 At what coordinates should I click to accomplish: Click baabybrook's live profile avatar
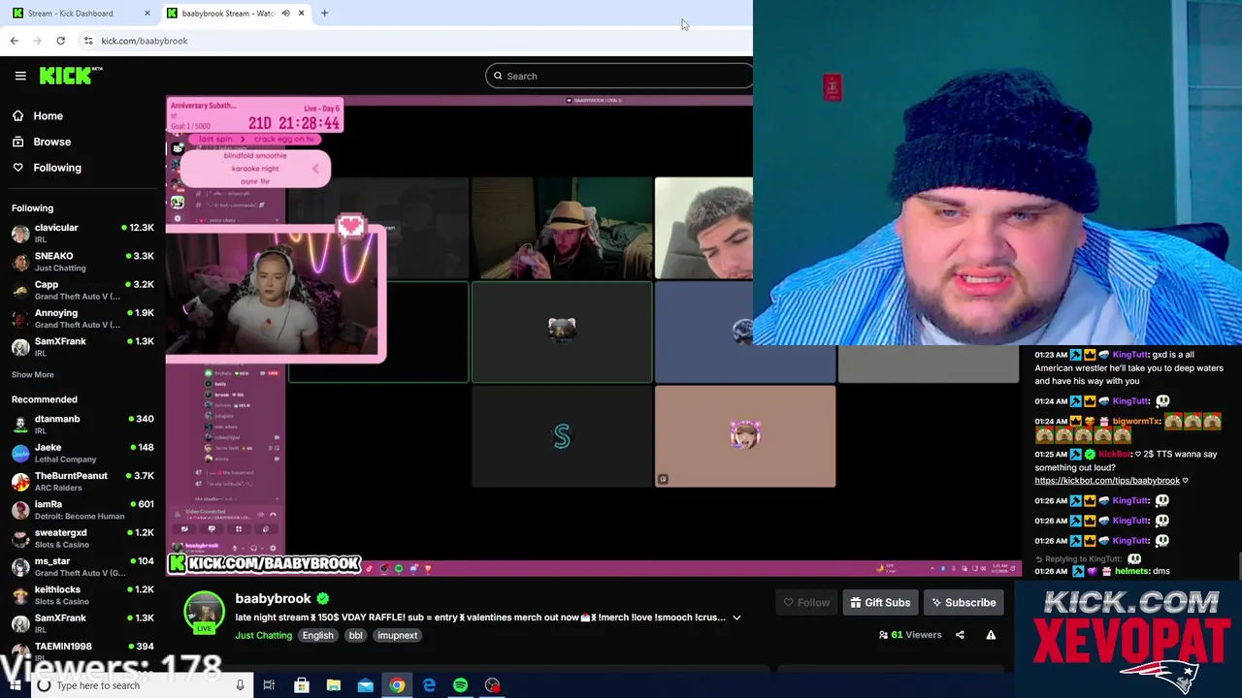204,613
